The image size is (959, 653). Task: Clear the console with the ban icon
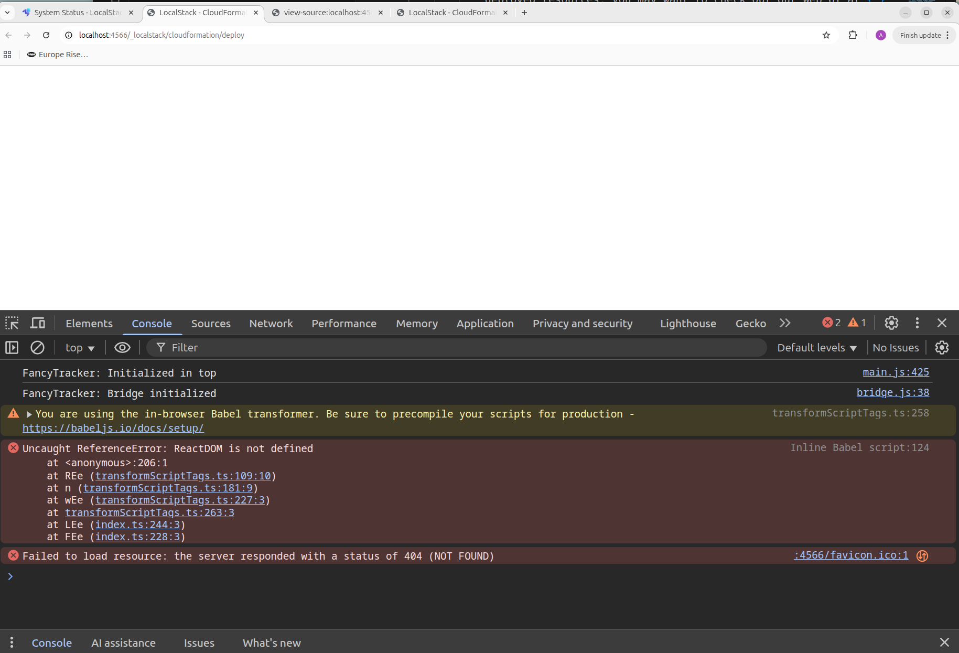pos(37,348)
